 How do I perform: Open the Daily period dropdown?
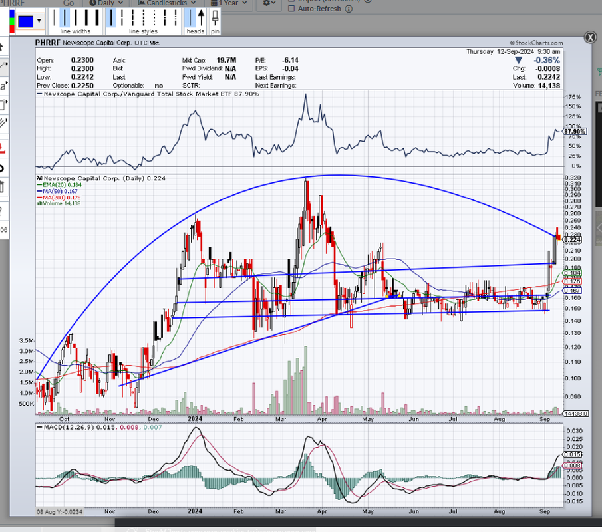106,3
